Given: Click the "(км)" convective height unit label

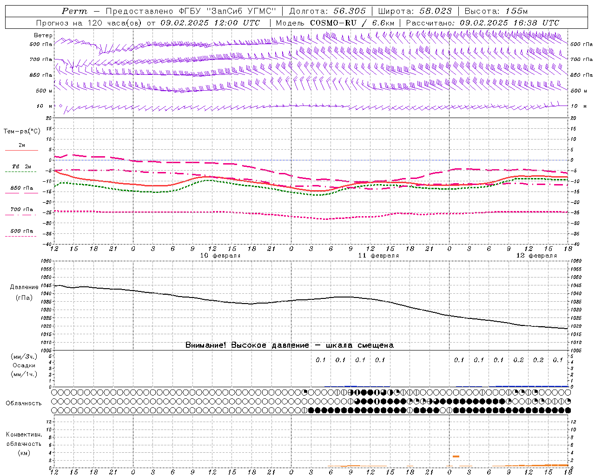Looking at the screenshot, I should point(24,453).
